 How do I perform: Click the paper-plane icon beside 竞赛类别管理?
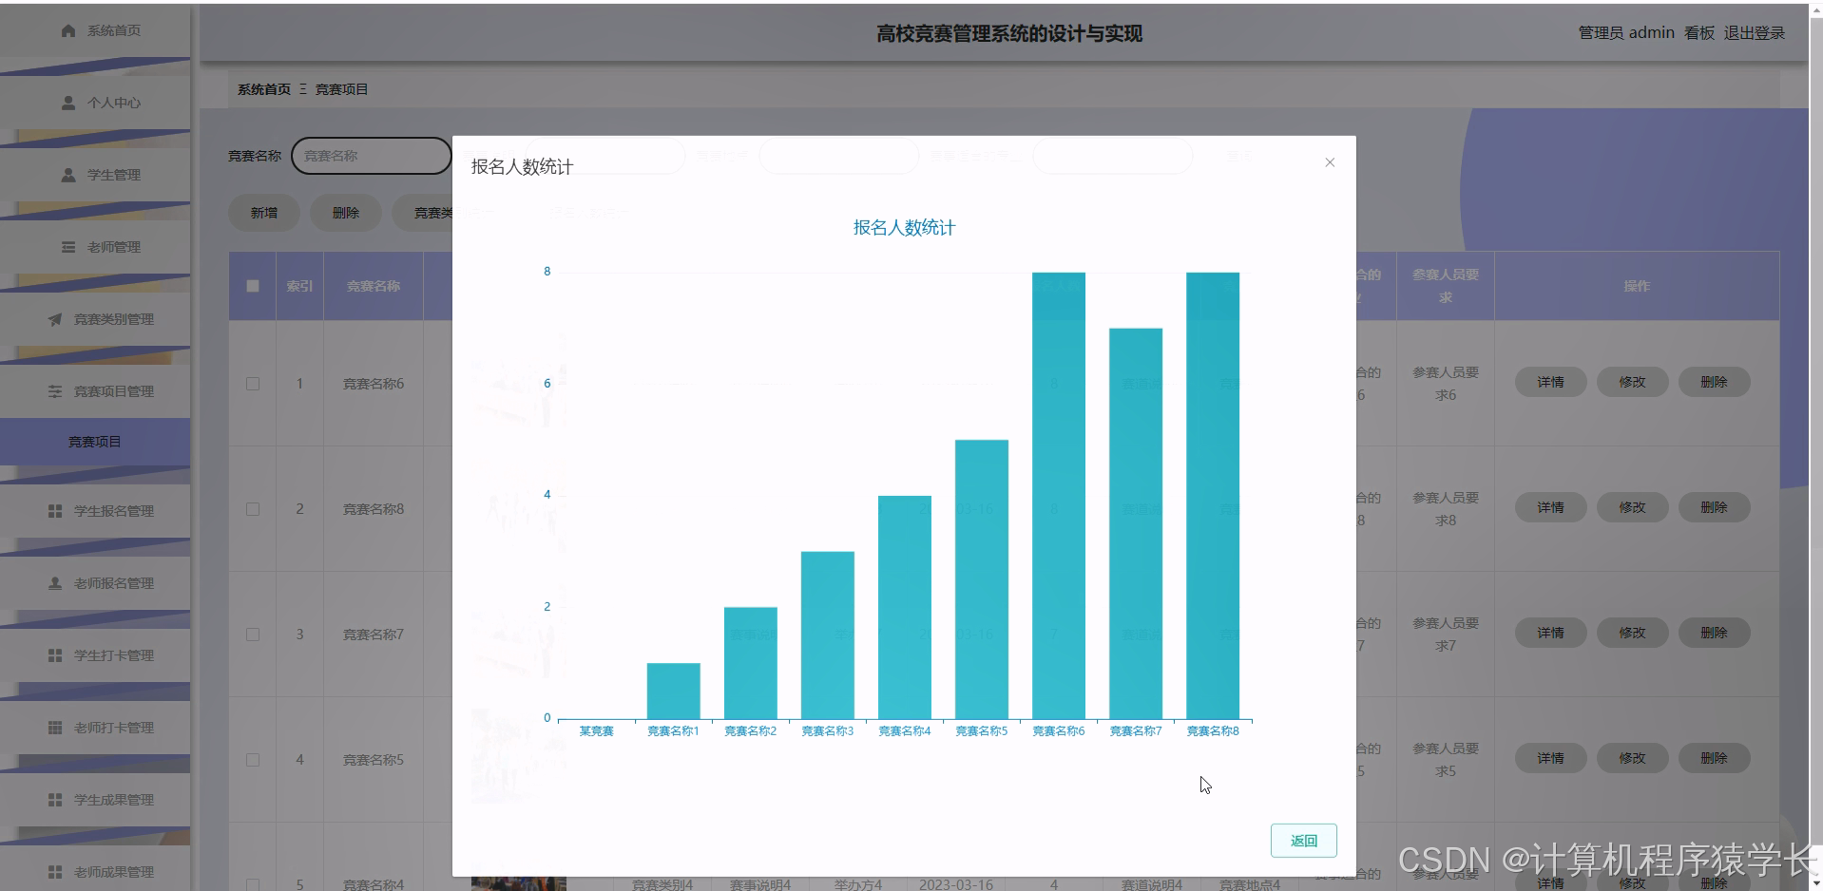tap(55, 319)
